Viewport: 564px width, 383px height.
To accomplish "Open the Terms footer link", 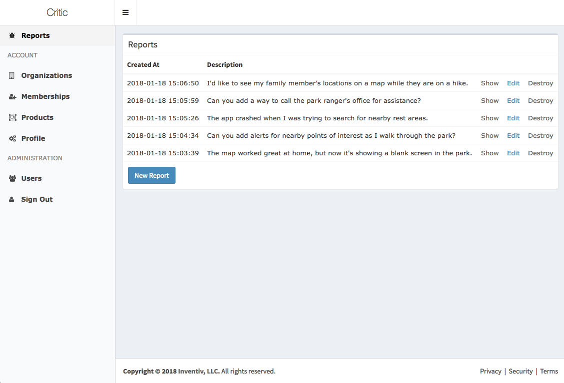I will 549,371.
